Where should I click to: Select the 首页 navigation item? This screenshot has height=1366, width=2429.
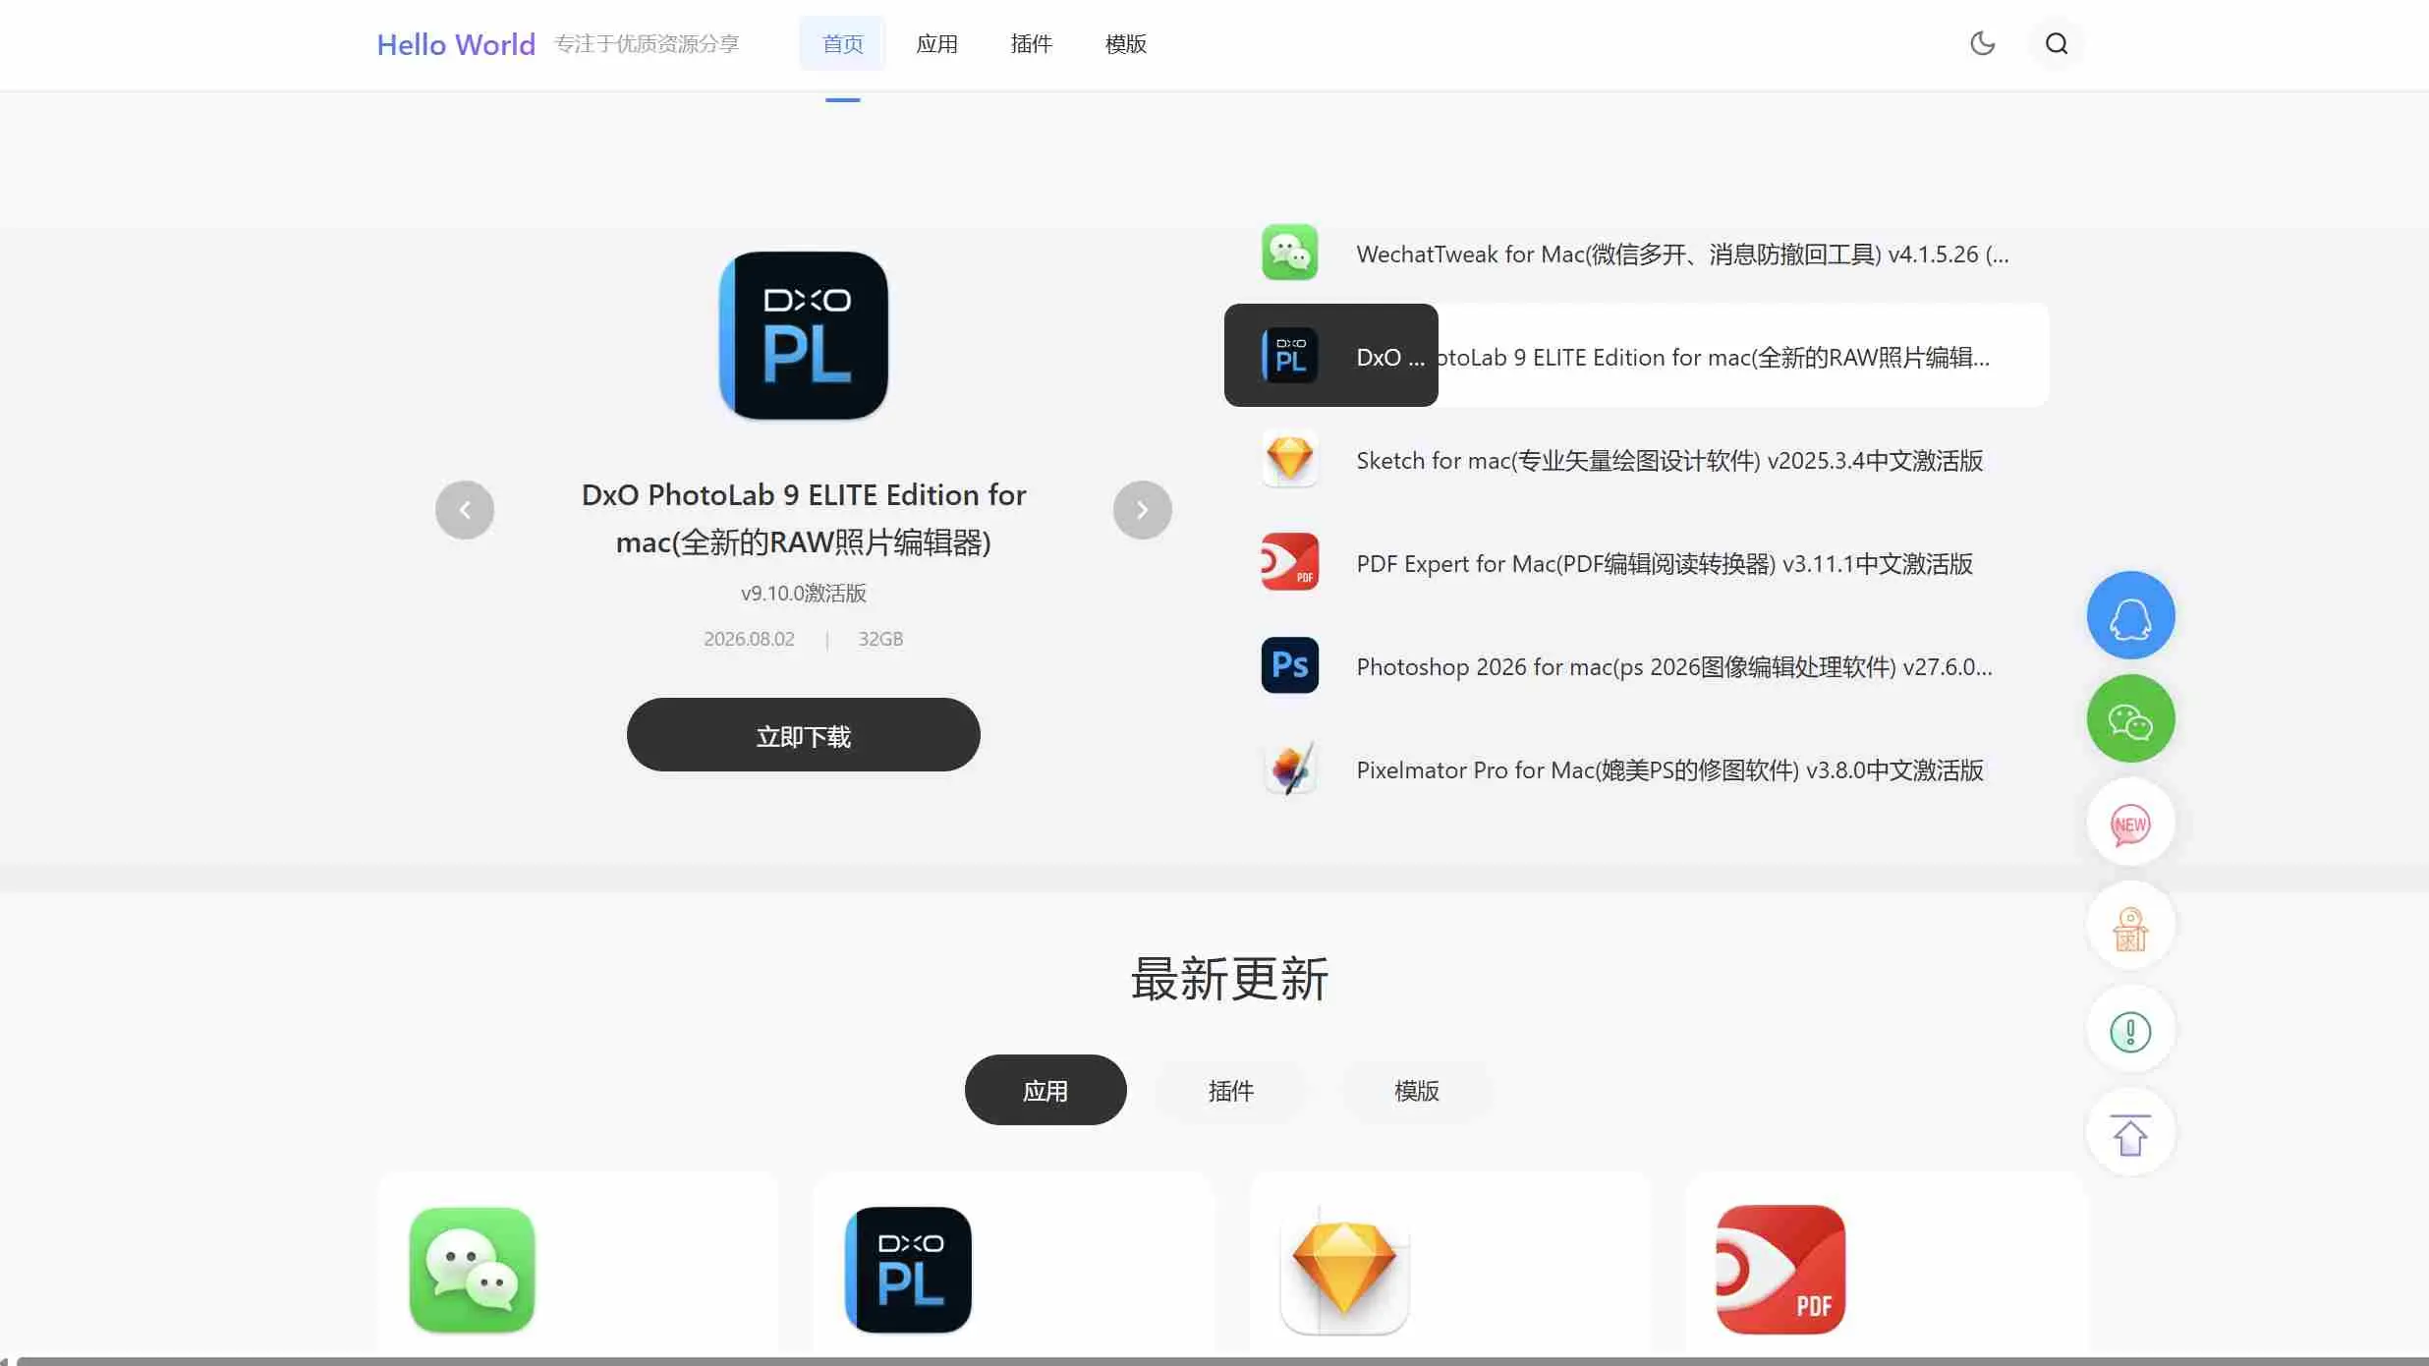point(842,43)
